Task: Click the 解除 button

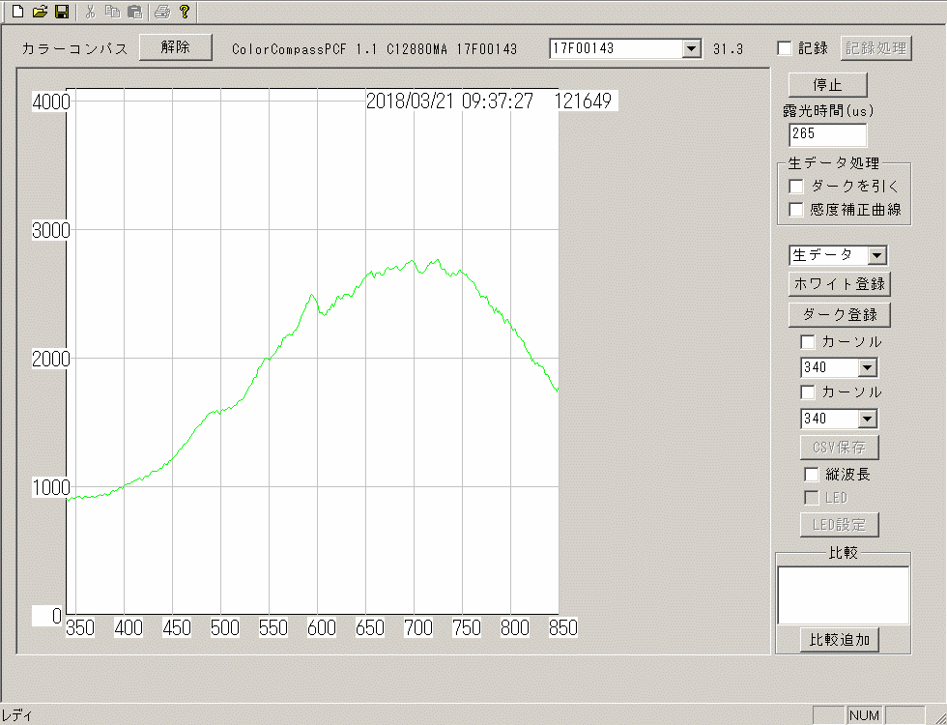Action: (x=176, y=47)
